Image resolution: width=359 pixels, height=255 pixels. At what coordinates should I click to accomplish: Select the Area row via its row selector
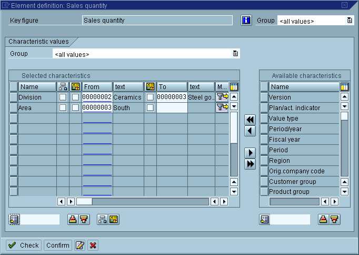14,107
